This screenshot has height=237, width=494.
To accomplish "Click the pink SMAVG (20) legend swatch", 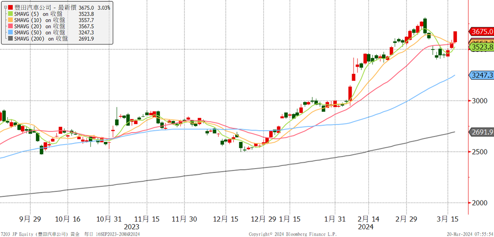I will [x=11, y=26].
